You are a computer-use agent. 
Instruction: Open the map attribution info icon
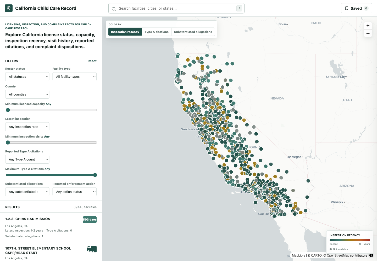coord(371,256)
